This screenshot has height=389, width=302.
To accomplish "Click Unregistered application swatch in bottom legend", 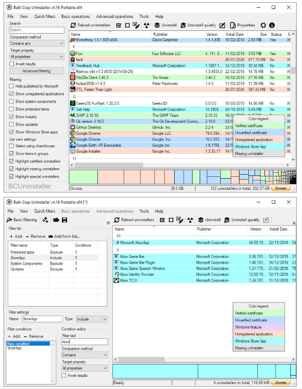I will tap(259, 334).
